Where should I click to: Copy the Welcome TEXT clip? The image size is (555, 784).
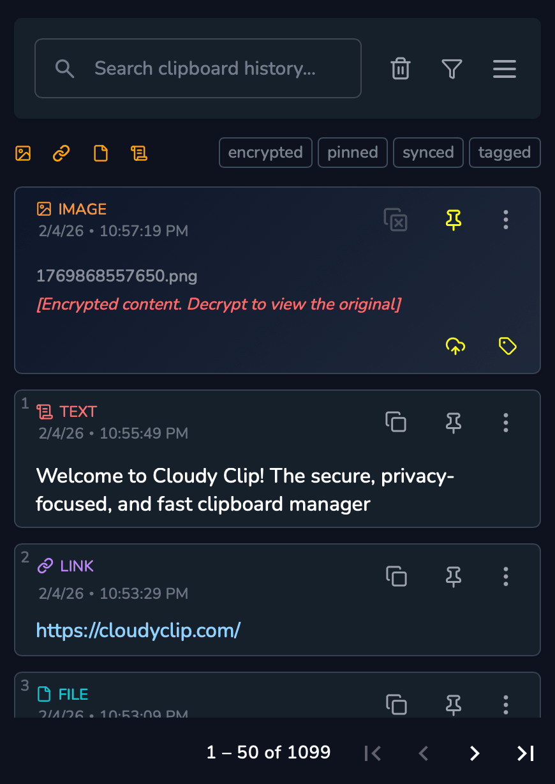coord(396,422)
